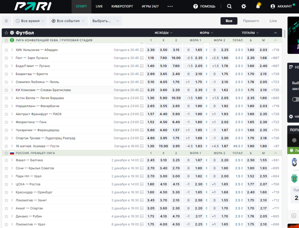Bet 2.30 on ХИК Хельсинки home win
Viewport: 299px width, 228px height.
pyautogui.click(x=151, y=50)
